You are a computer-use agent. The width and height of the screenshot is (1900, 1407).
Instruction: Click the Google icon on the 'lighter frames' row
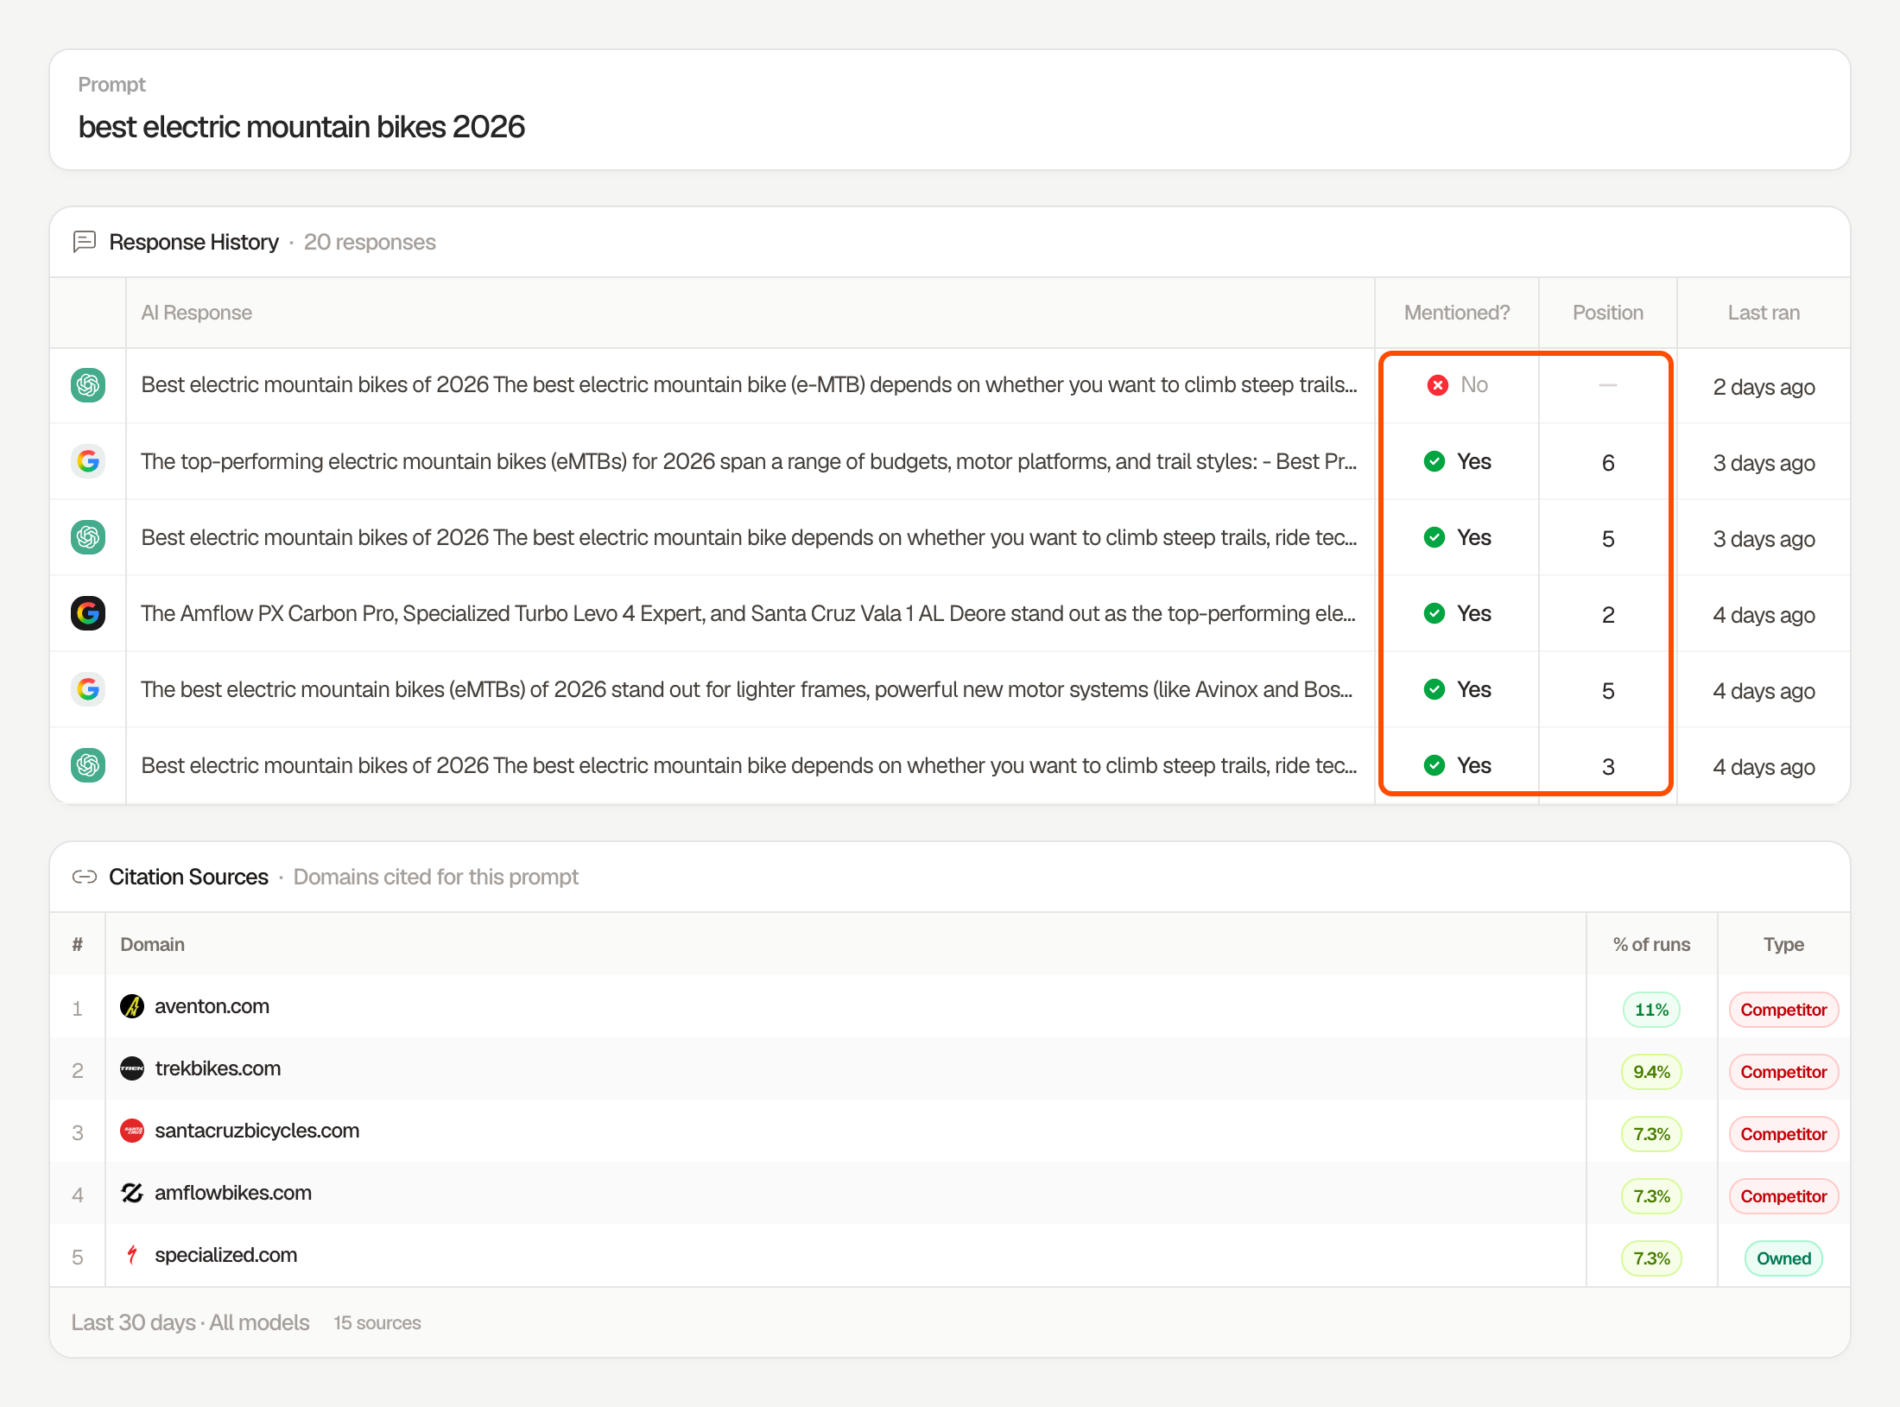(88, 689)
